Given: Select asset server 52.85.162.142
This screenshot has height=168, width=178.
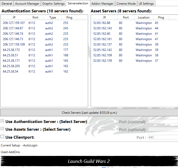Looking at the screenshot, I should tap(135, 50).
